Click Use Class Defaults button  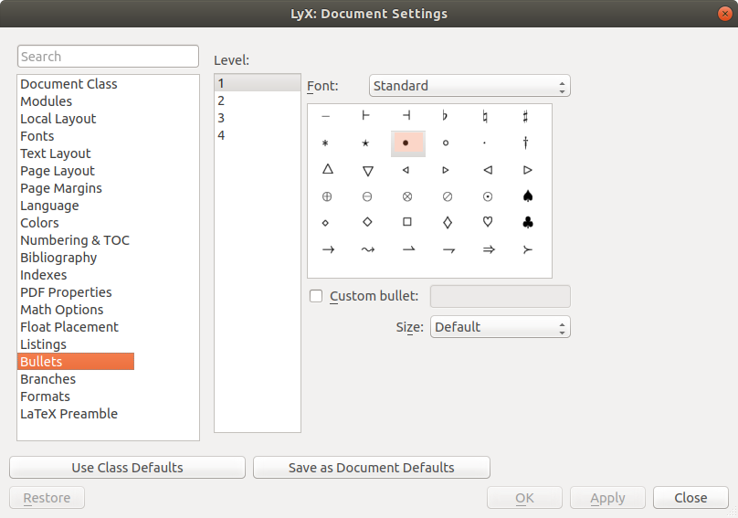127,468
